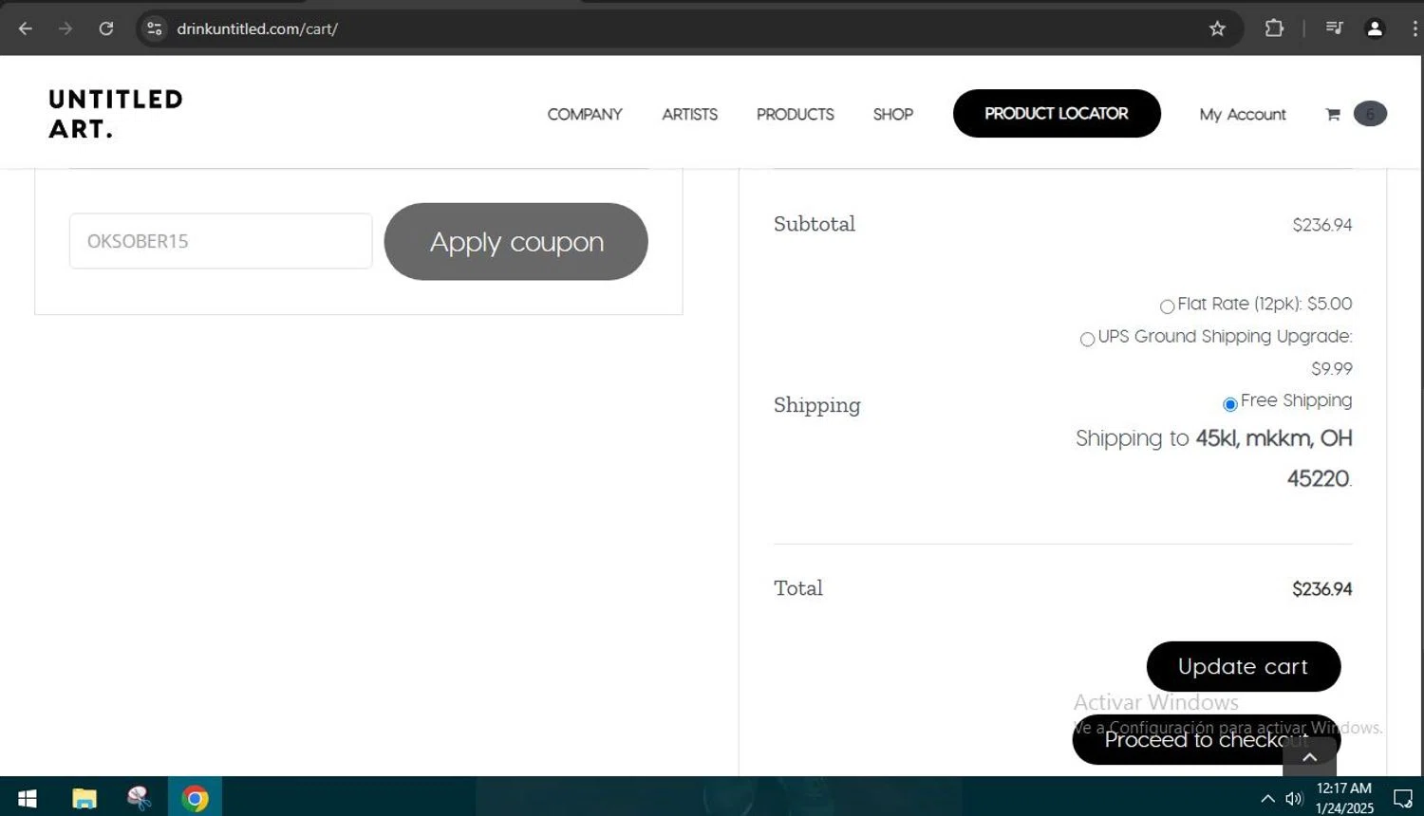The width and height of the screenshot is (1424, 816).
Task: Open the SHOP menu
Action: tap(893, 114)
